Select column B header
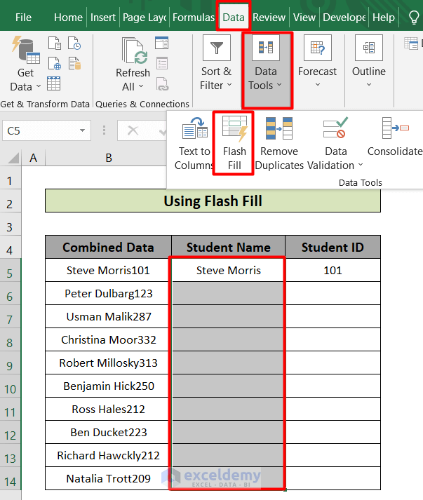Viewport: 423px width, 500px height. [x=109, y=158]
